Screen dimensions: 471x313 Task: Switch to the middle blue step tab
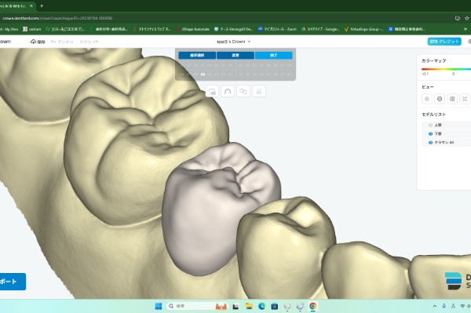(235, 55)
